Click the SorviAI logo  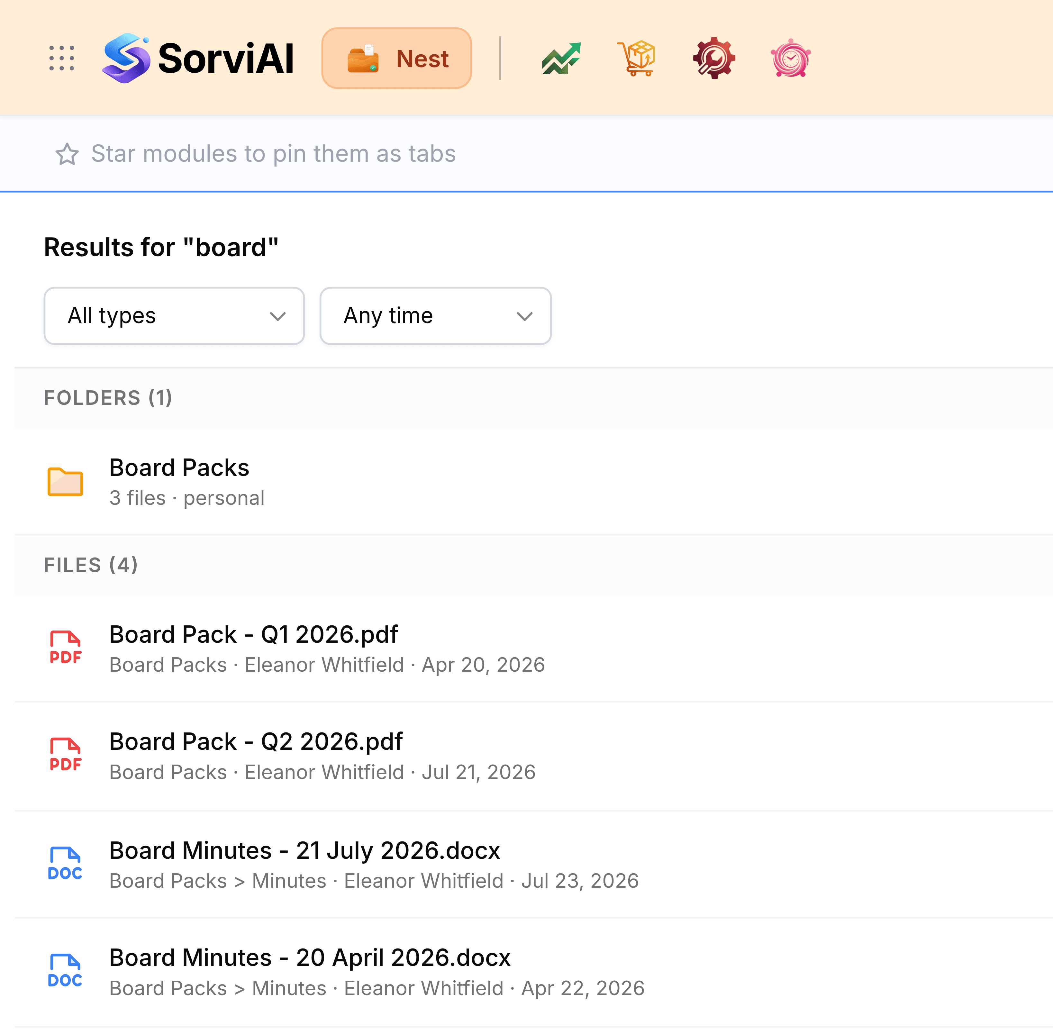tap(198, 58)
